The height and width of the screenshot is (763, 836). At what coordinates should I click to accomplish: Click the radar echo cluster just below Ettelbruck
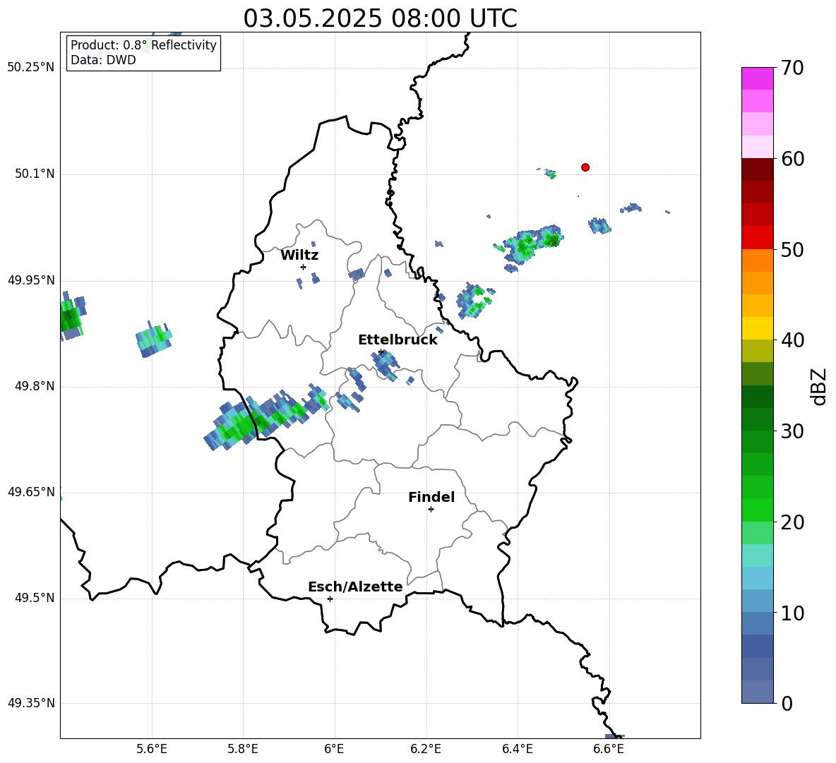click(x=385, y=365)
